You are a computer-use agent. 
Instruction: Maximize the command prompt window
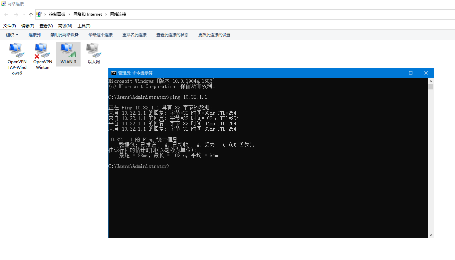pos(411,73)
